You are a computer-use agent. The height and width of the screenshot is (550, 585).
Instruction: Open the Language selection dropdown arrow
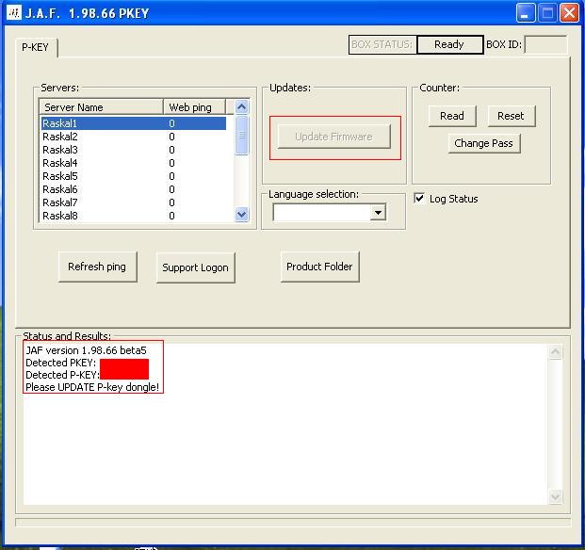pos(379,213)
